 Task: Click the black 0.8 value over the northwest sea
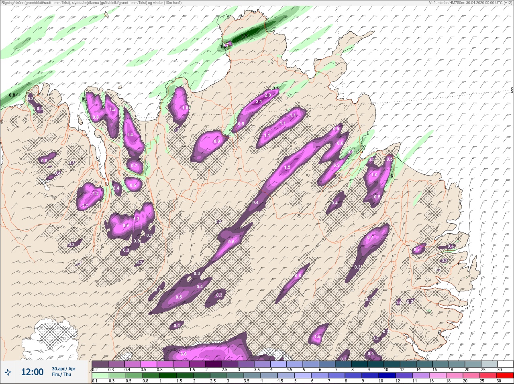point(12,95)
